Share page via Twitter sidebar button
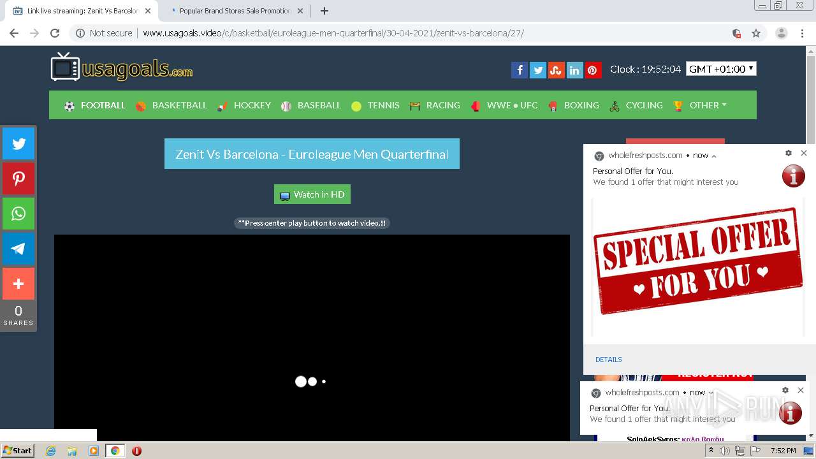816x459 pixels. click(18, 143)
